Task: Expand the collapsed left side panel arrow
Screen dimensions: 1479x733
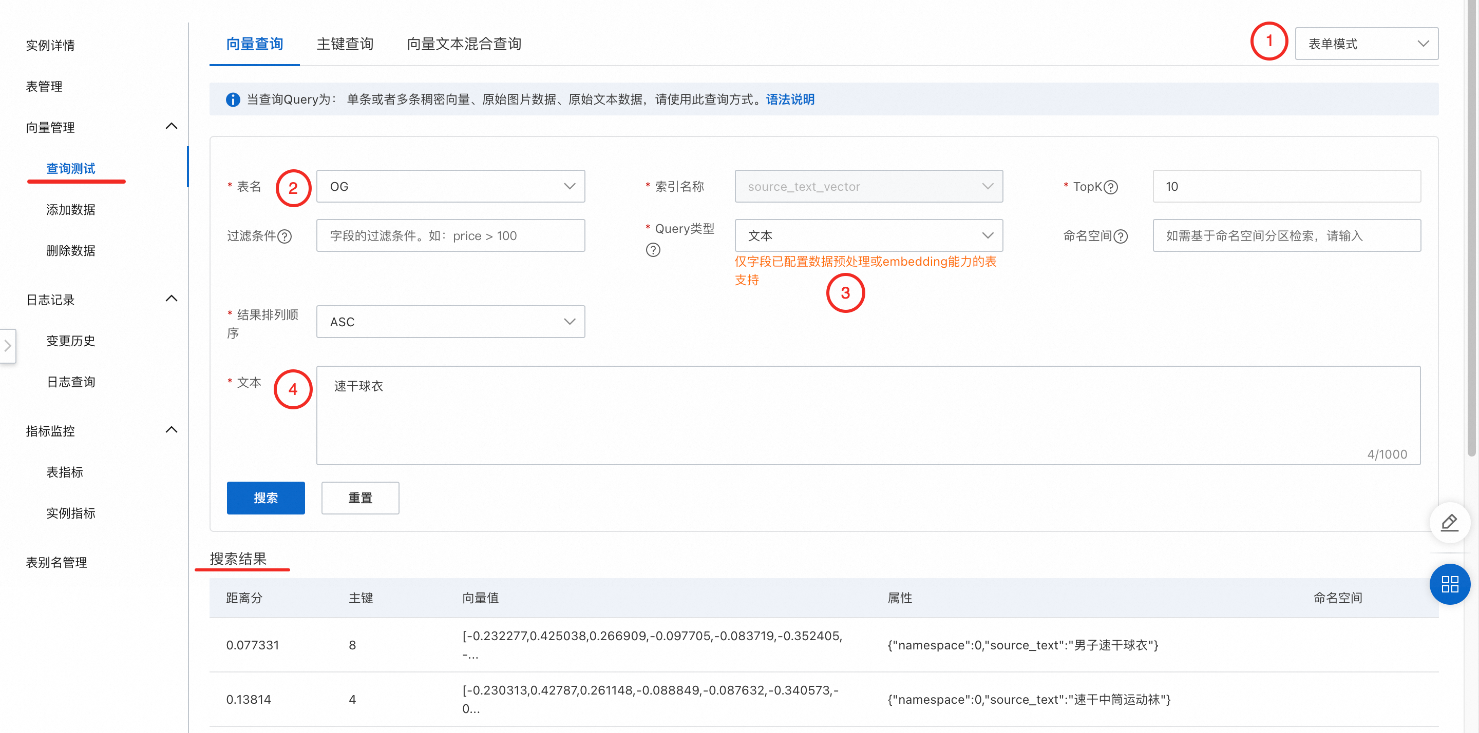Action: [x=8, y=345]
